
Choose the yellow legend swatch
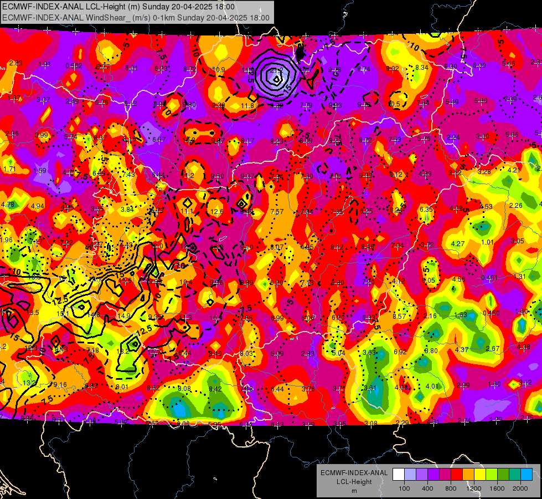click(x=480, y=475)
